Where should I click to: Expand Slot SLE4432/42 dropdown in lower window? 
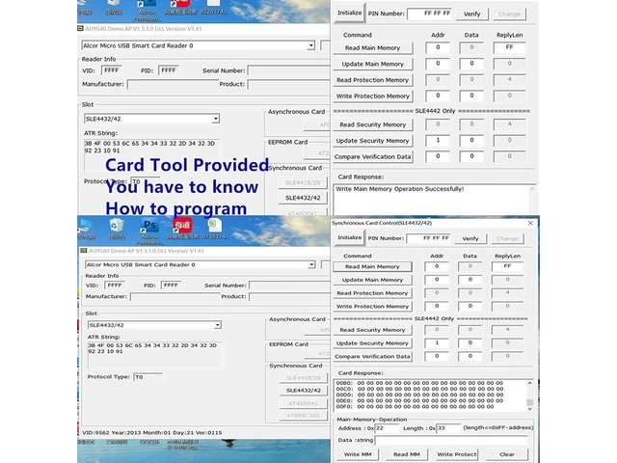[217, 325]
